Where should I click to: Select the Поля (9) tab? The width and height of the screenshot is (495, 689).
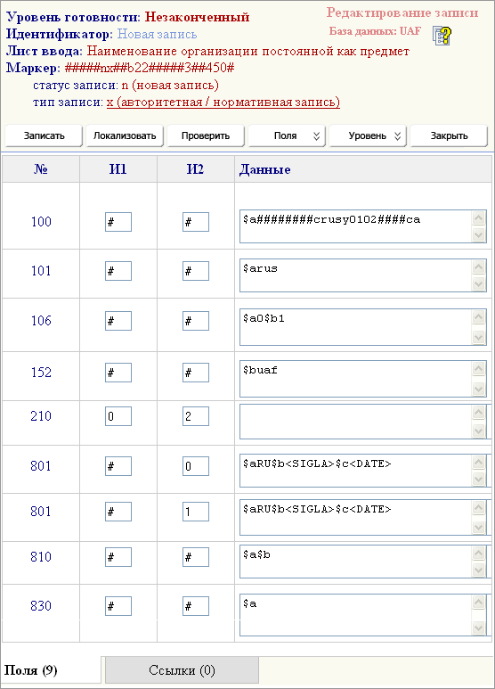pyautogui.click(x=31, y=670)
